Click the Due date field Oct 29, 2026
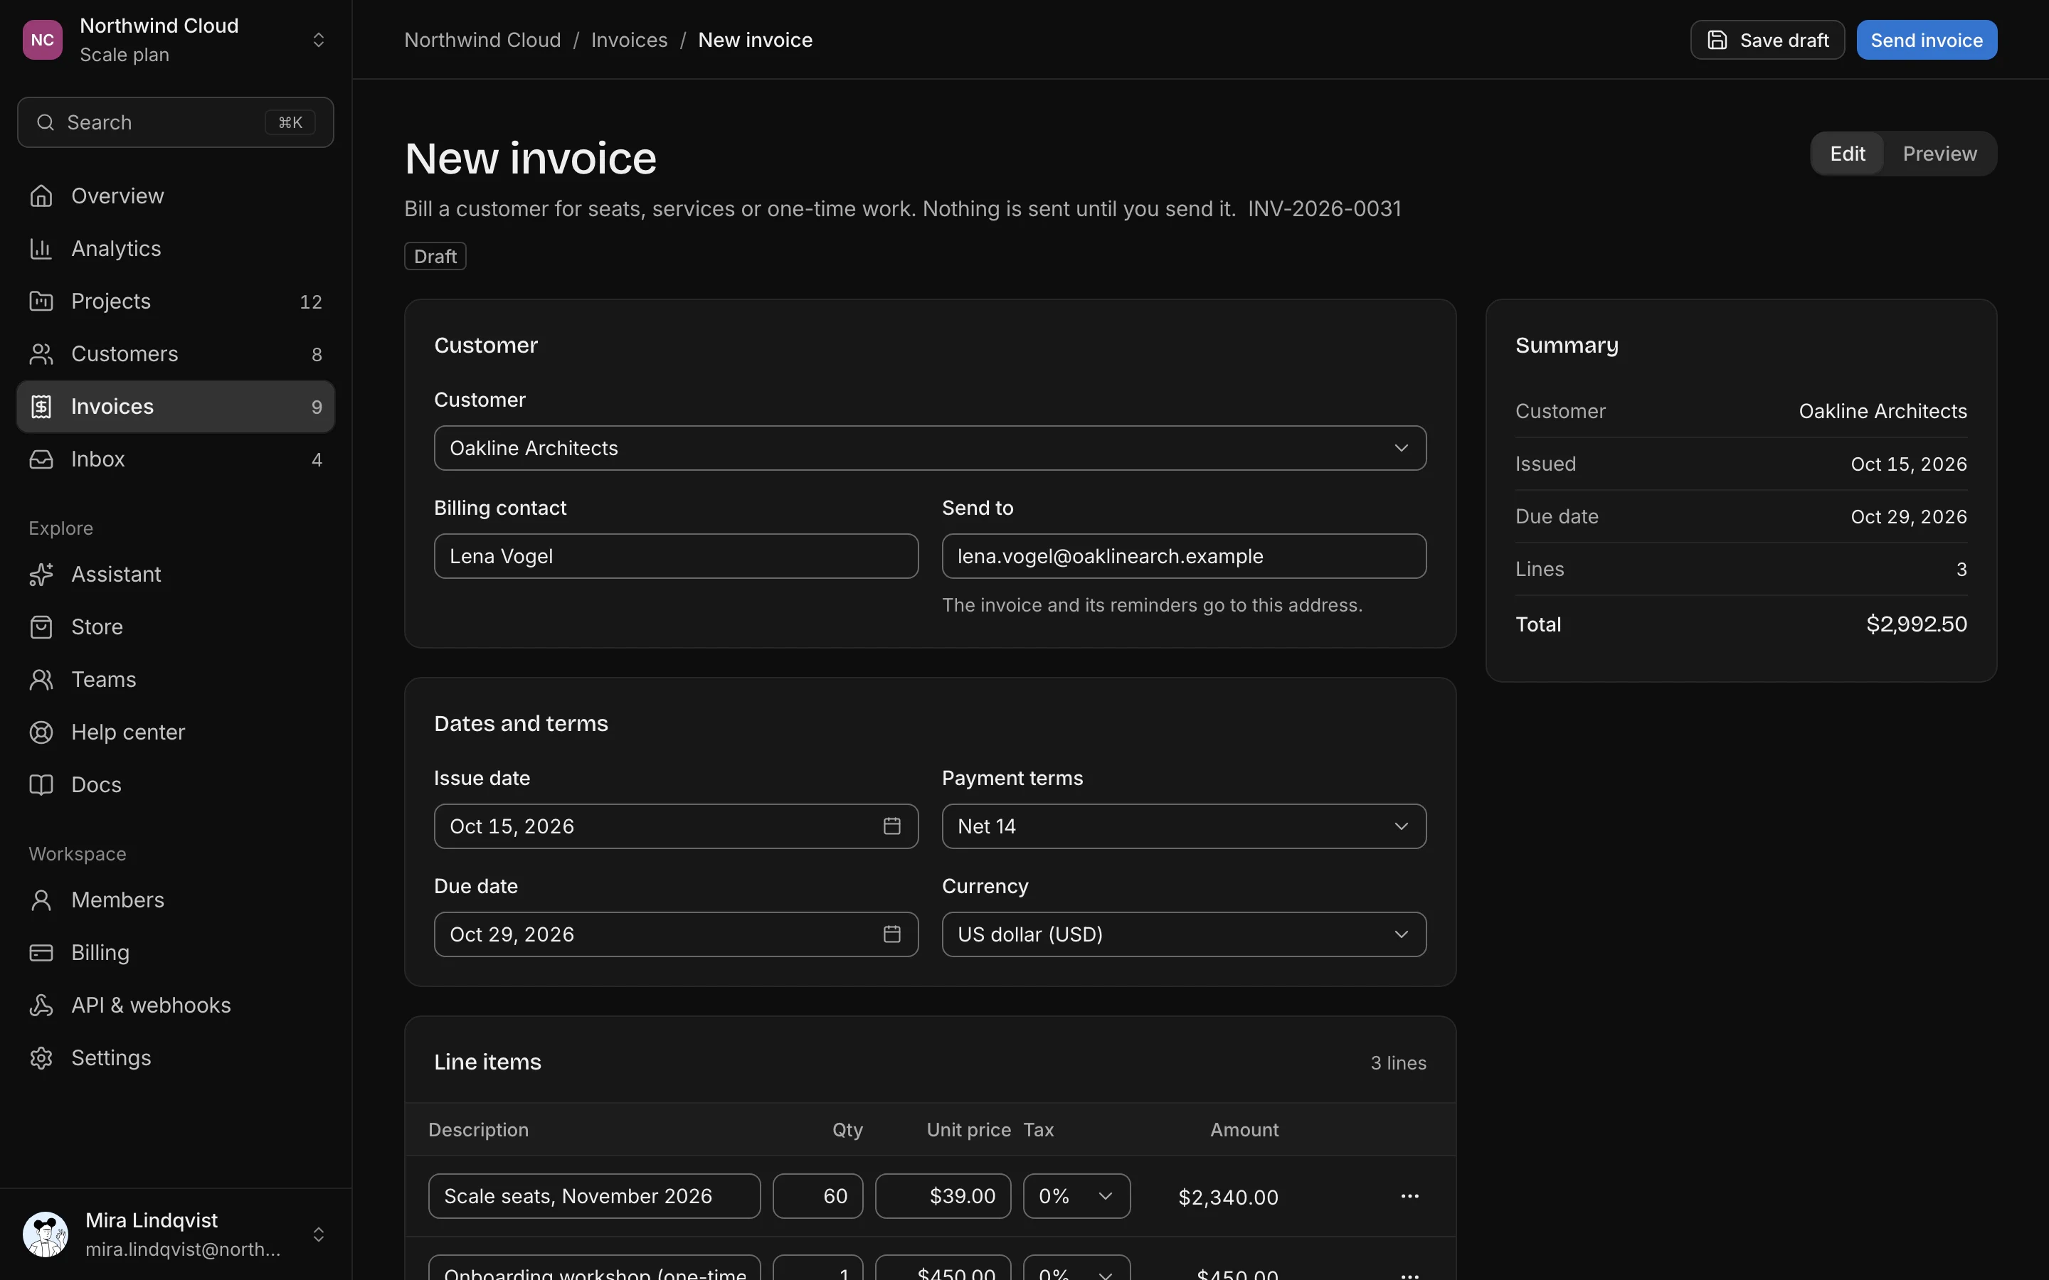2049x1280 pixels. point(676,934)
